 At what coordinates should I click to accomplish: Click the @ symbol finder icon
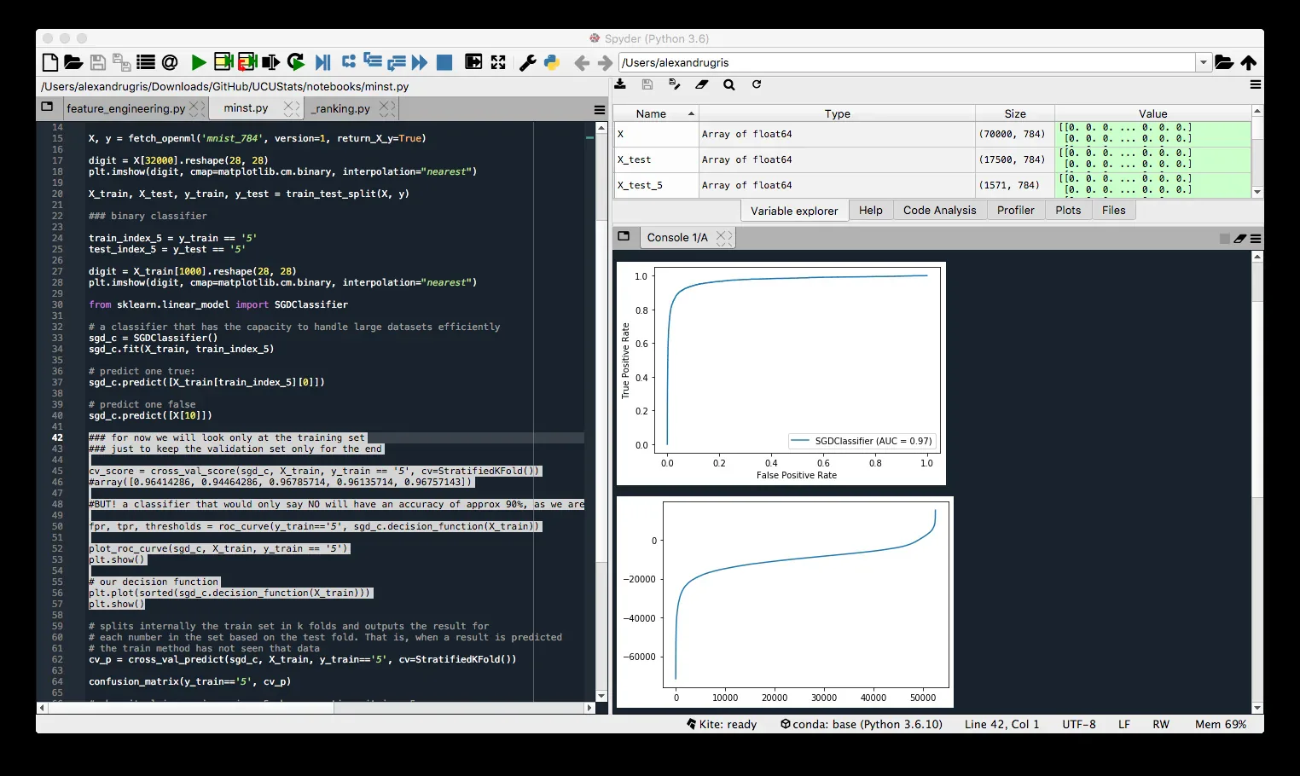tap(170, 62)
